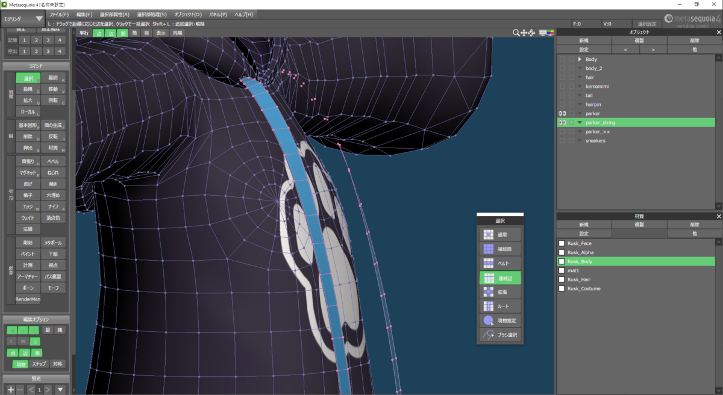Open the ファイル(F) menu

point(58,14)
